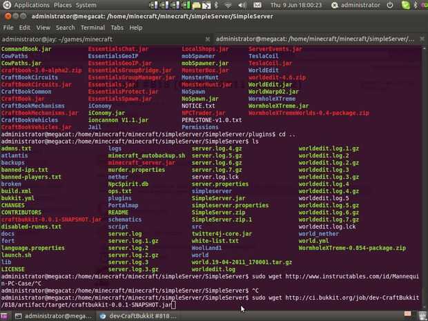This screenshot has height=321, width=428.
Task: Open the terminal Edit menu
Action: click(x=25, y=28)
